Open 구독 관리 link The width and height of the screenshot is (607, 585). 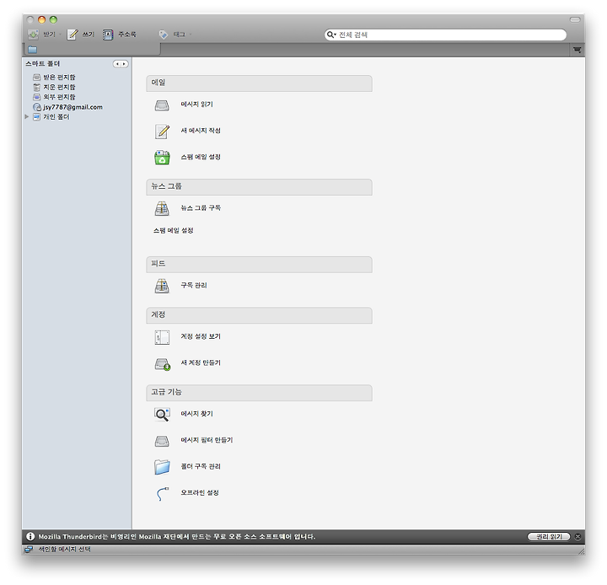[x=194, y=286]
